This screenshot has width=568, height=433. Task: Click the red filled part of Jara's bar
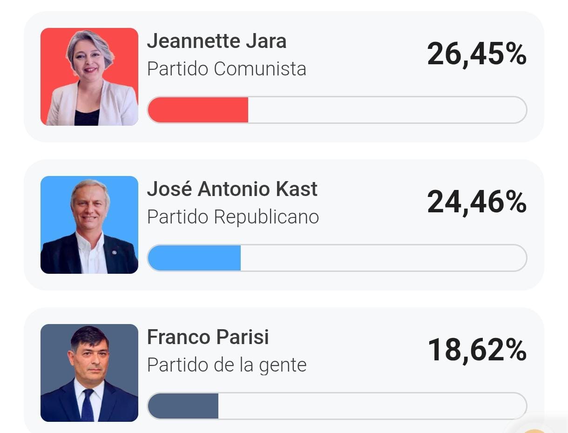(198, 110)
